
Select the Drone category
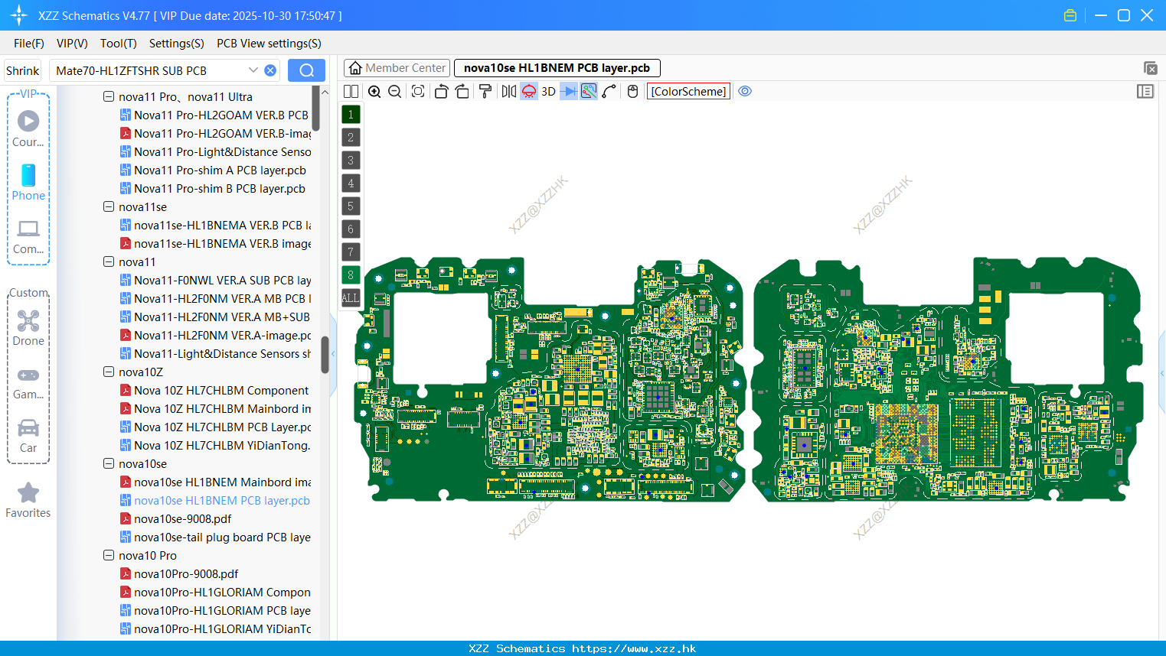point(28,328)
